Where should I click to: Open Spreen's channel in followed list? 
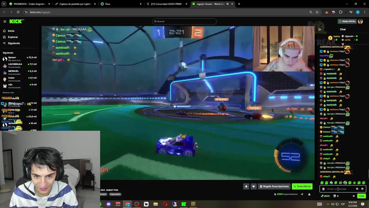pyautogui.click(x=20, y=59)
